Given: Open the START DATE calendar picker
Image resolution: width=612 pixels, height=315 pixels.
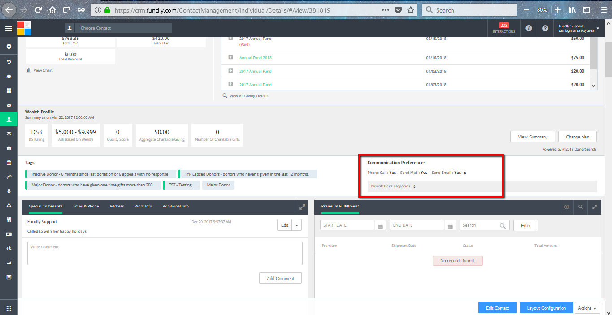Looking at the screenshot, I should [x=381, y=225].
